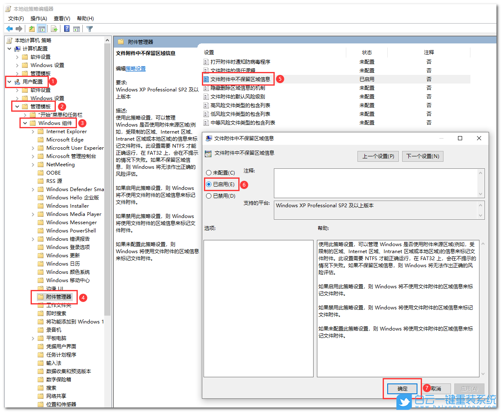Toggle the action pane toolbar icon

[x=77, y=28]
